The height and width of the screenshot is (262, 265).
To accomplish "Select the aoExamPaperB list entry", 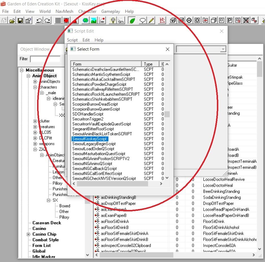I will (x=114, y=216).
